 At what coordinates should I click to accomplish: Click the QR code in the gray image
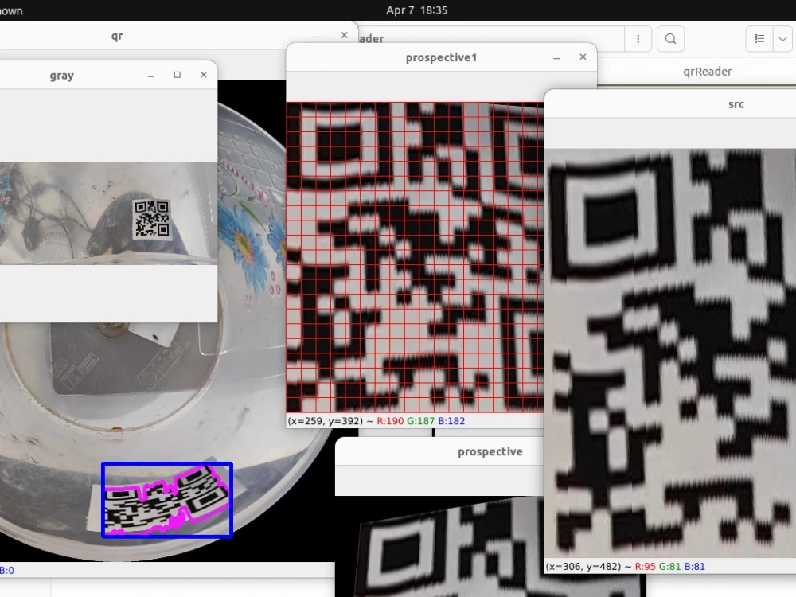pyautogui.click(x=151, y=220)
